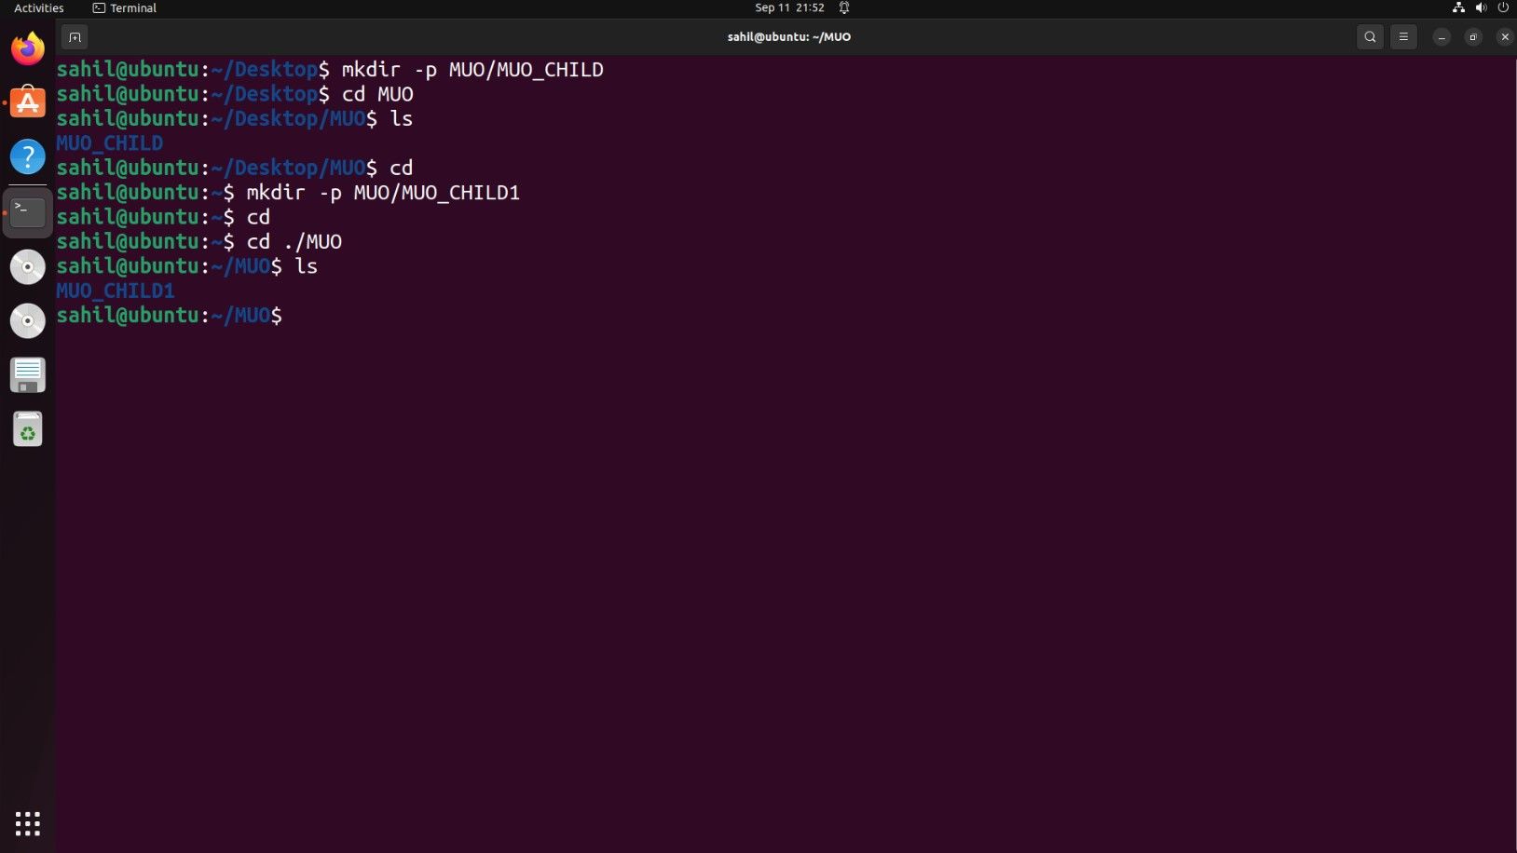Show Applications using the grid icon
The width and height of the screenshot is (1517, 853).
pos(27,823)
